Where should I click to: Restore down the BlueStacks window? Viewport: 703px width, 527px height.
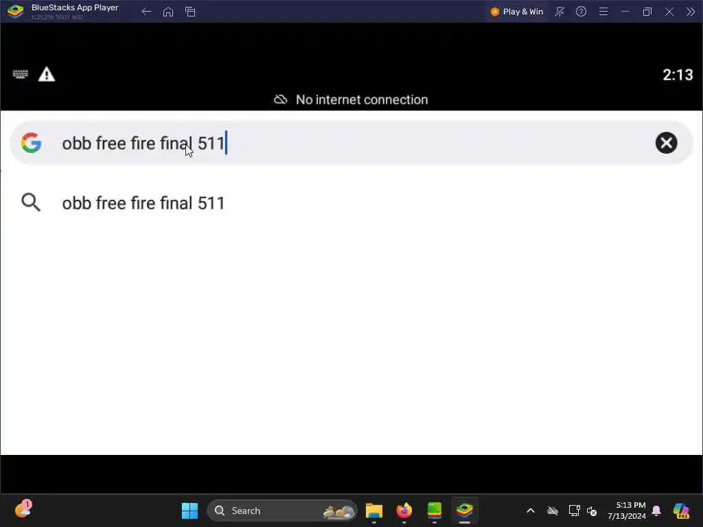[647, 12]
